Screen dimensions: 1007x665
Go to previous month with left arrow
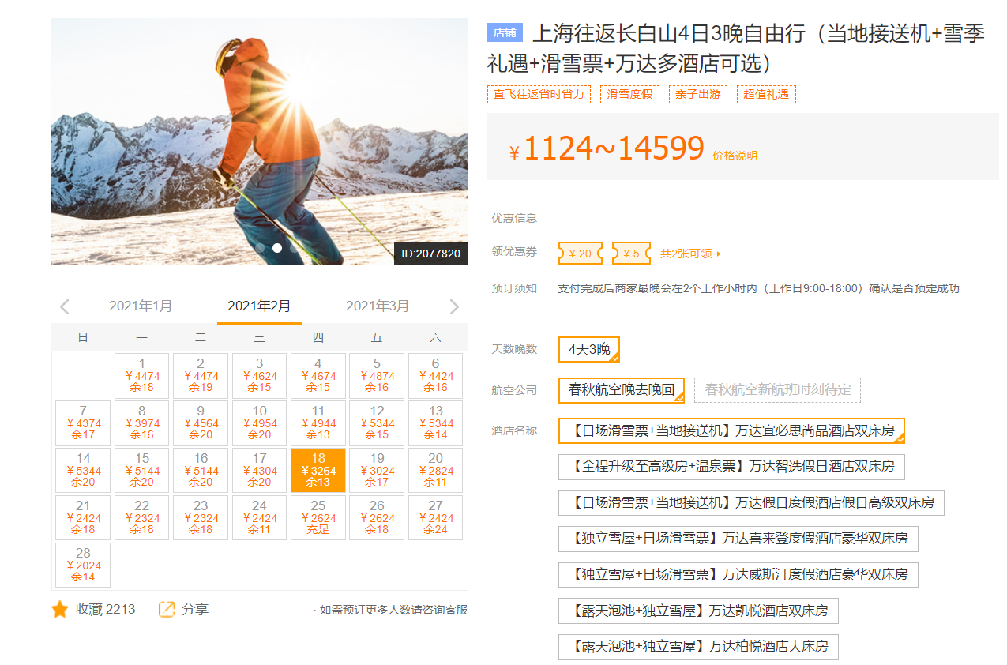click(x=65, y=306)
